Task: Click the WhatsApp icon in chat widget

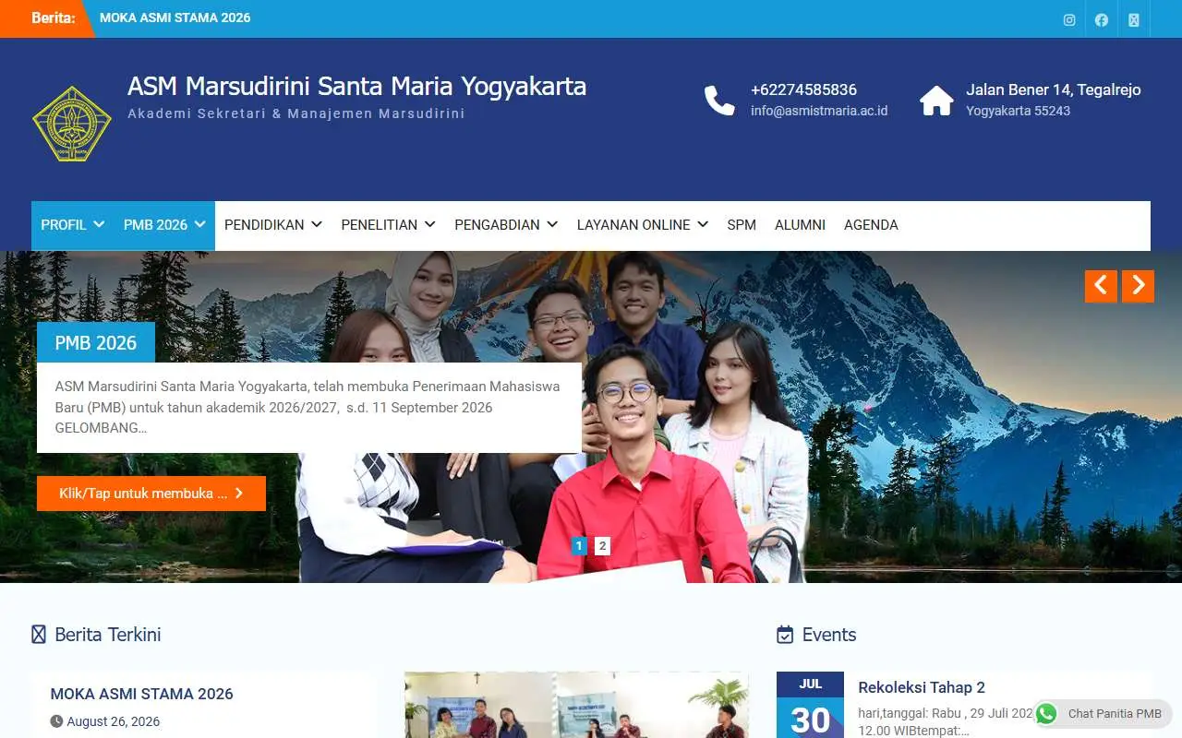Action: point(1046,714)
